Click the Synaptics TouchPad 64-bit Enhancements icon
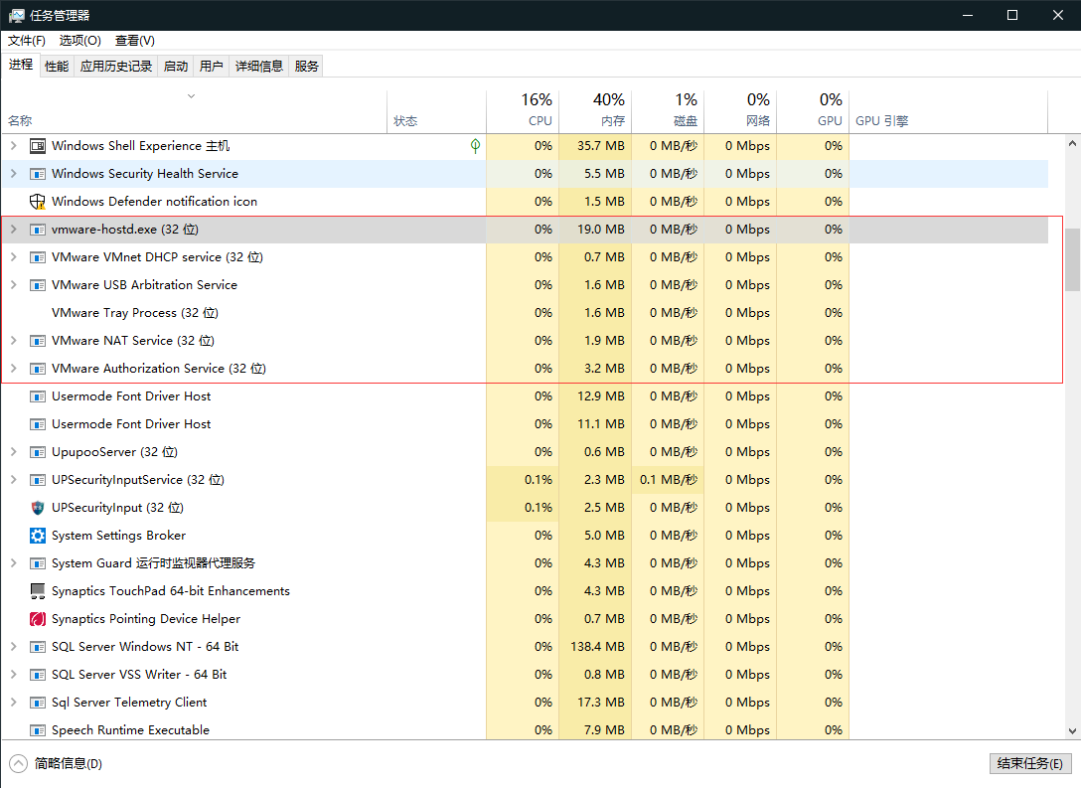 tap(36, 590)
